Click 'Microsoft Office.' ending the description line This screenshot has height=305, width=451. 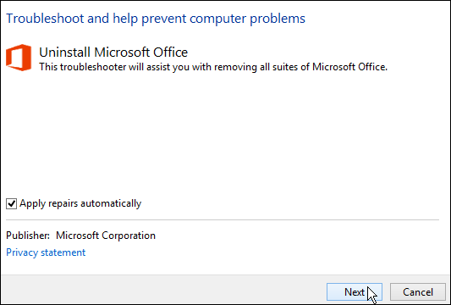[349, 67]
